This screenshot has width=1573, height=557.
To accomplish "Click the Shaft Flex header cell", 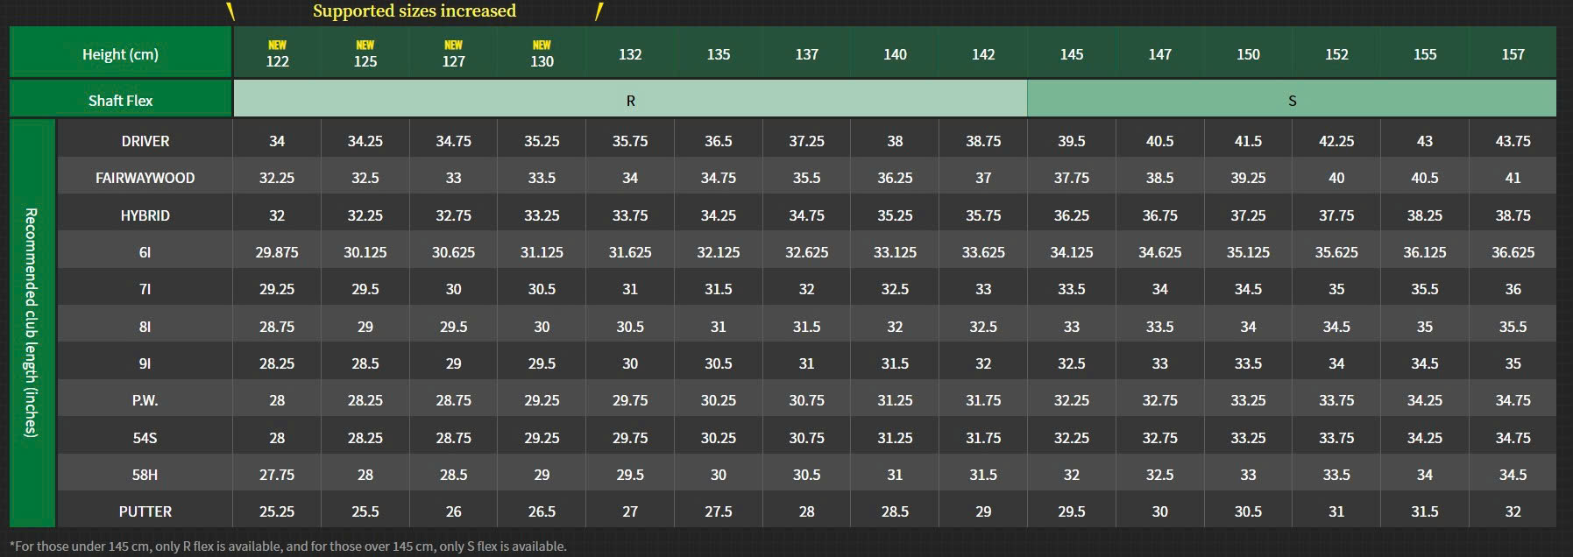I will (x=120, y=101).
